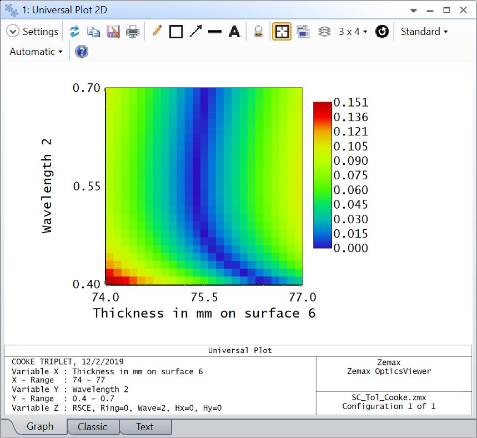Toggle the highlighted active cursor button
477x438 pixels.
(282, 32)
